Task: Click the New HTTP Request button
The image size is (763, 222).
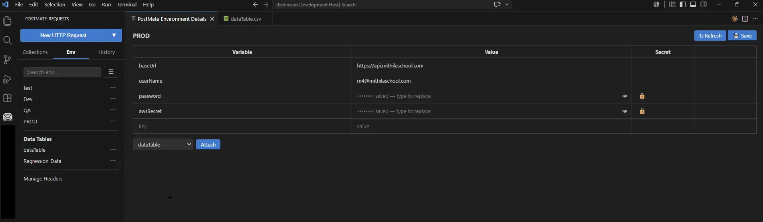Action: 63,35
